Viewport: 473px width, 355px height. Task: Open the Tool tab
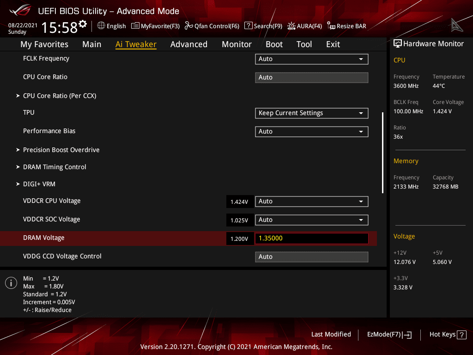point(304,44)
